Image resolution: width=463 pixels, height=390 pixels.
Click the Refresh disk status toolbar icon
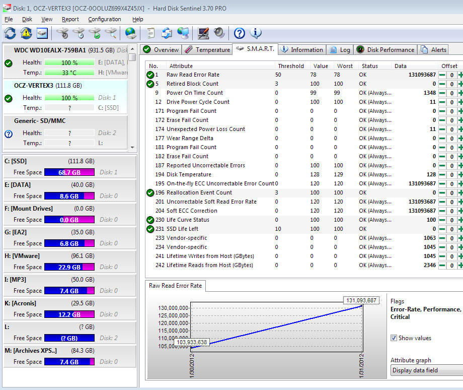pos(10,33)
